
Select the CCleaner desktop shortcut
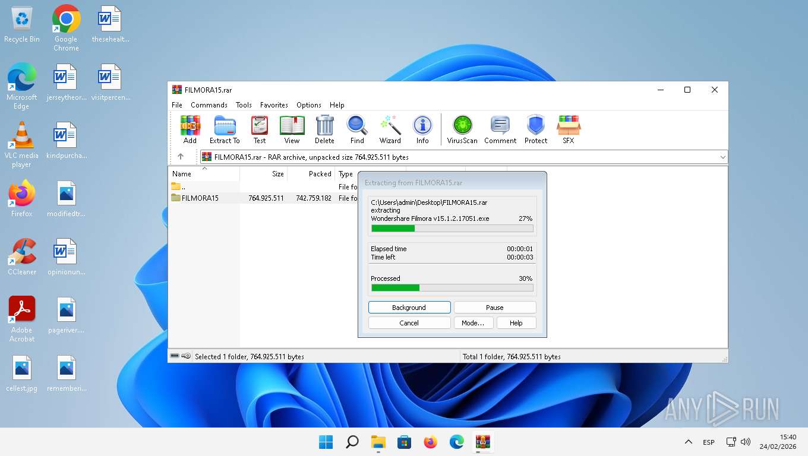[22, 257]
